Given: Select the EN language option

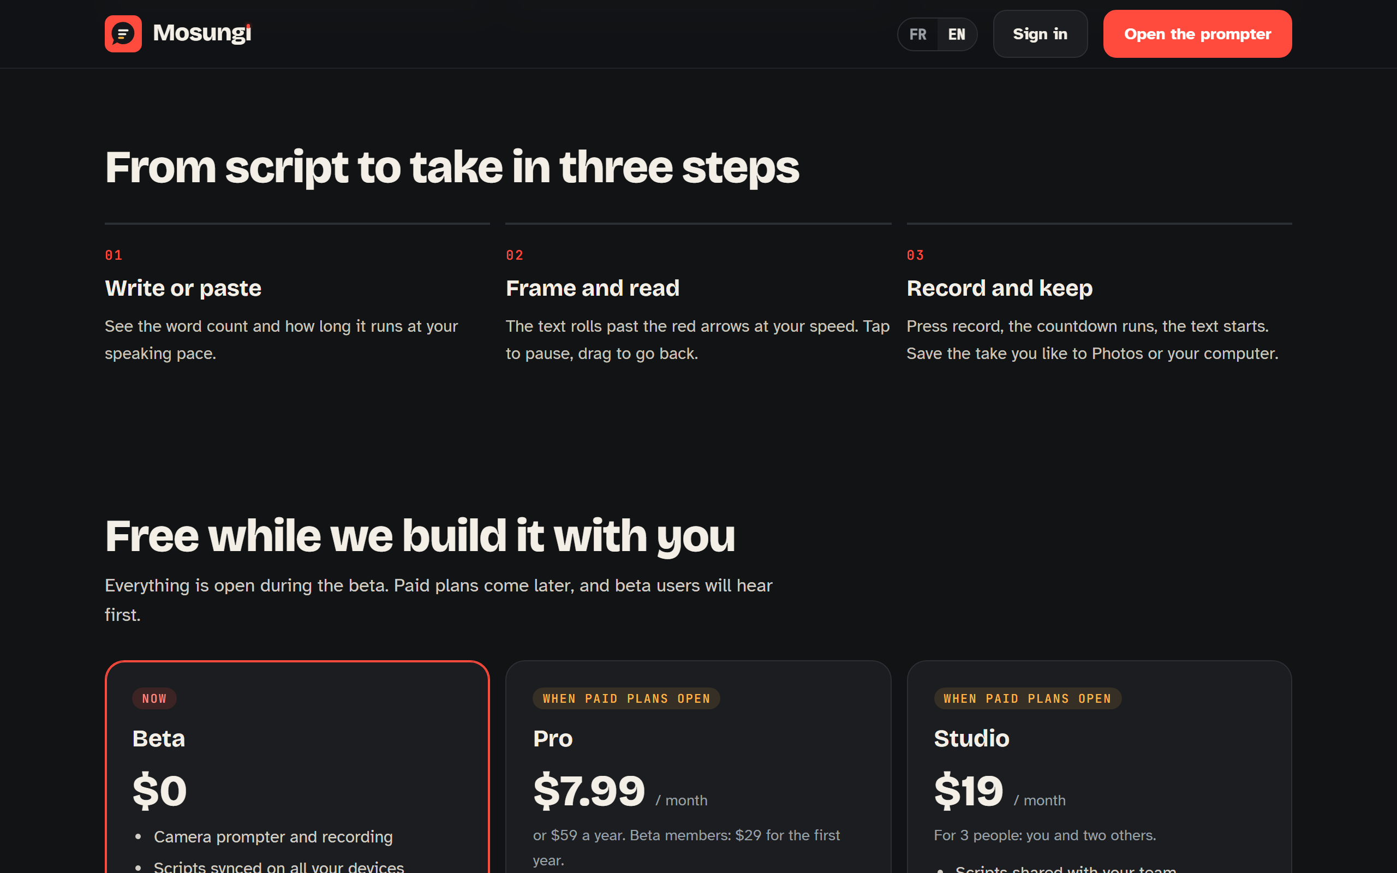Looking at the screenshot, I should [x=957, y=34].
